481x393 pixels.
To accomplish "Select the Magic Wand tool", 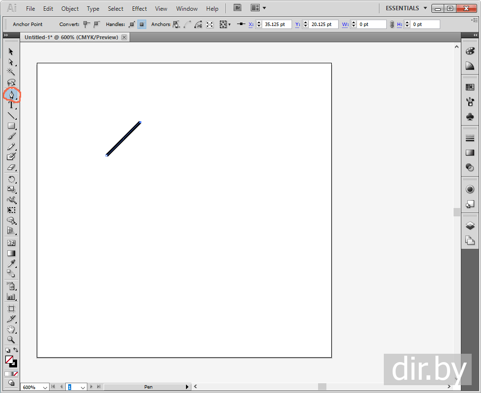I will click(x=11, y=72).
